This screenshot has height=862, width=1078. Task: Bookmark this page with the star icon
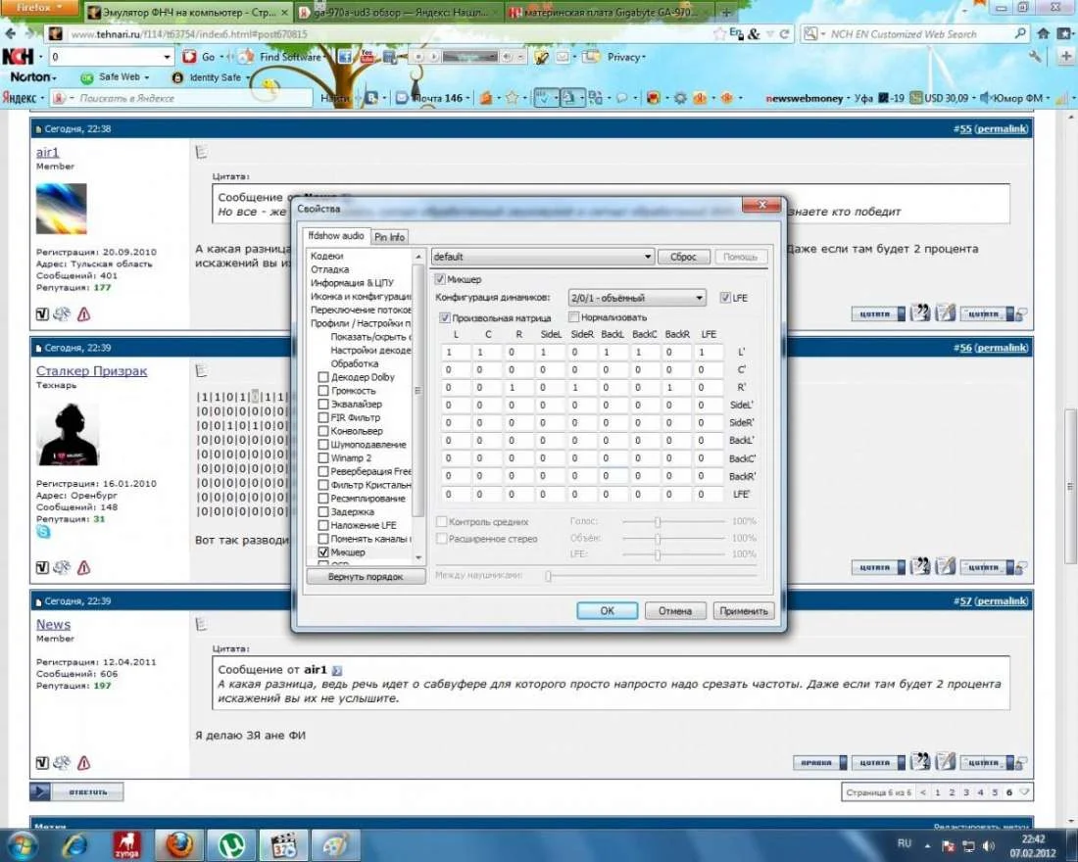pos(719,33)
